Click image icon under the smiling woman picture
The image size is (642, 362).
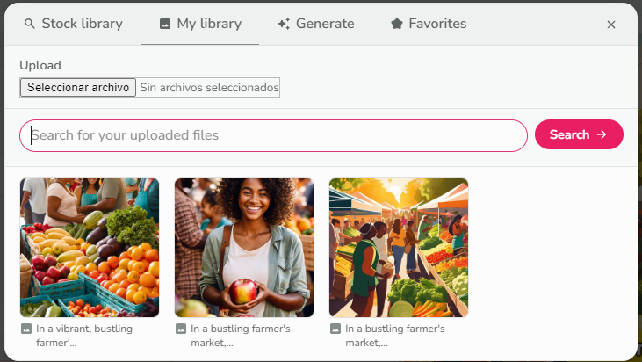coord(180,329)
